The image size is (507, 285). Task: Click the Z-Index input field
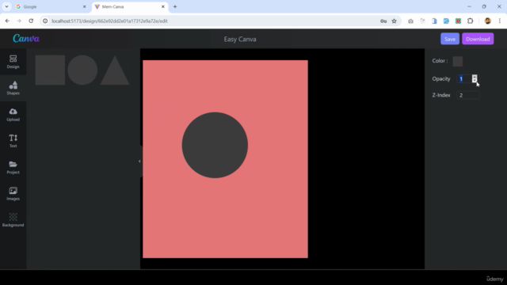(x=468, y=95)
